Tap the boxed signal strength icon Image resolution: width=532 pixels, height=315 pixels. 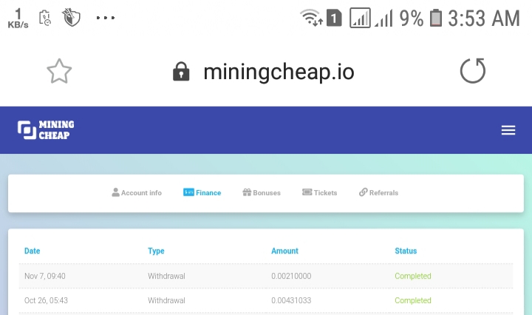(x=360, y=18)
